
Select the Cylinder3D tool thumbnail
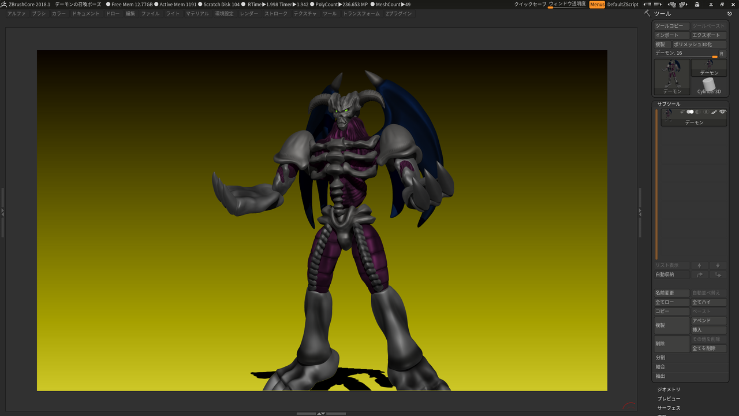[709, 86]
